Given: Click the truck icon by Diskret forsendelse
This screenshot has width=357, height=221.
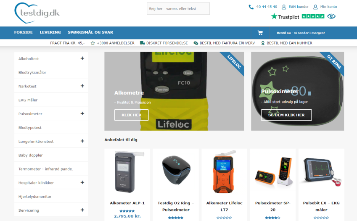Looking at the screenshot, I should point(142,43).
